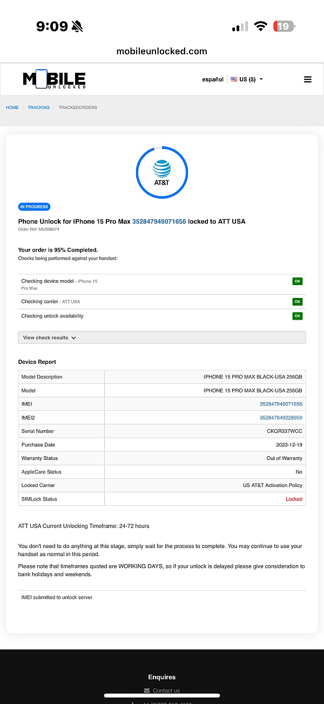This screenshot has width=324, height=704.
Task: Click the OK badge for unlock availability
Action: (x=298, y=316)
